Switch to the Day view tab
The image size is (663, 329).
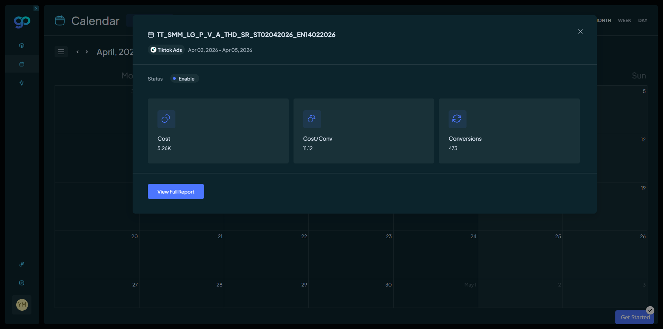(643, 20)
